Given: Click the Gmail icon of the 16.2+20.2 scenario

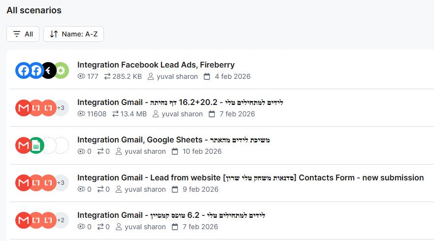Looking at the screenshot, I should click(23, 108).
